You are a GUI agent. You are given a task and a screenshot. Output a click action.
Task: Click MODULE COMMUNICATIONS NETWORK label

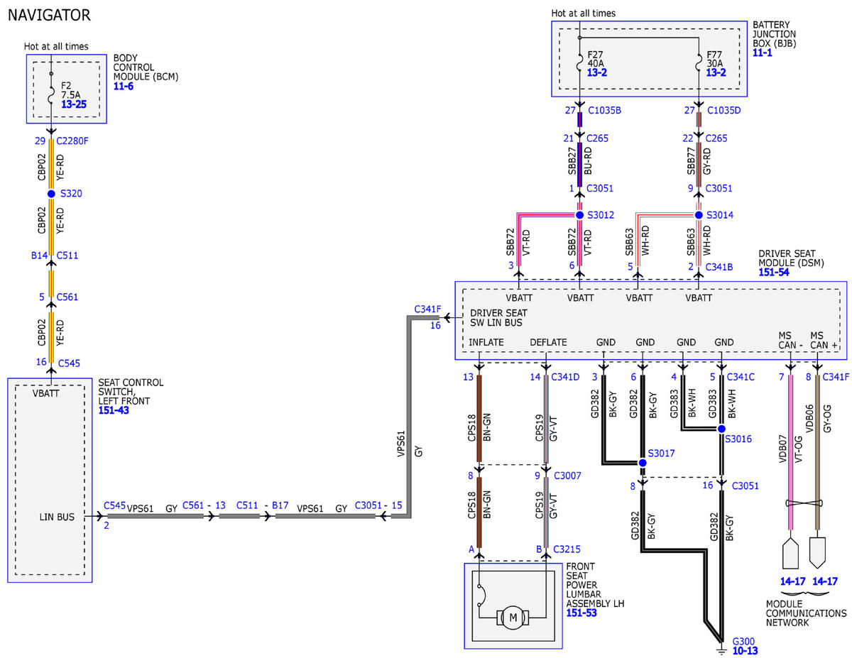point(806,613)
